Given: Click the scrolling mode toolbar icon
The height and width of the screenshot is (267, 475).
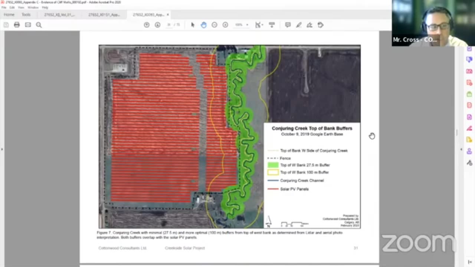Looking at the screenshot, I should [272, 25].
